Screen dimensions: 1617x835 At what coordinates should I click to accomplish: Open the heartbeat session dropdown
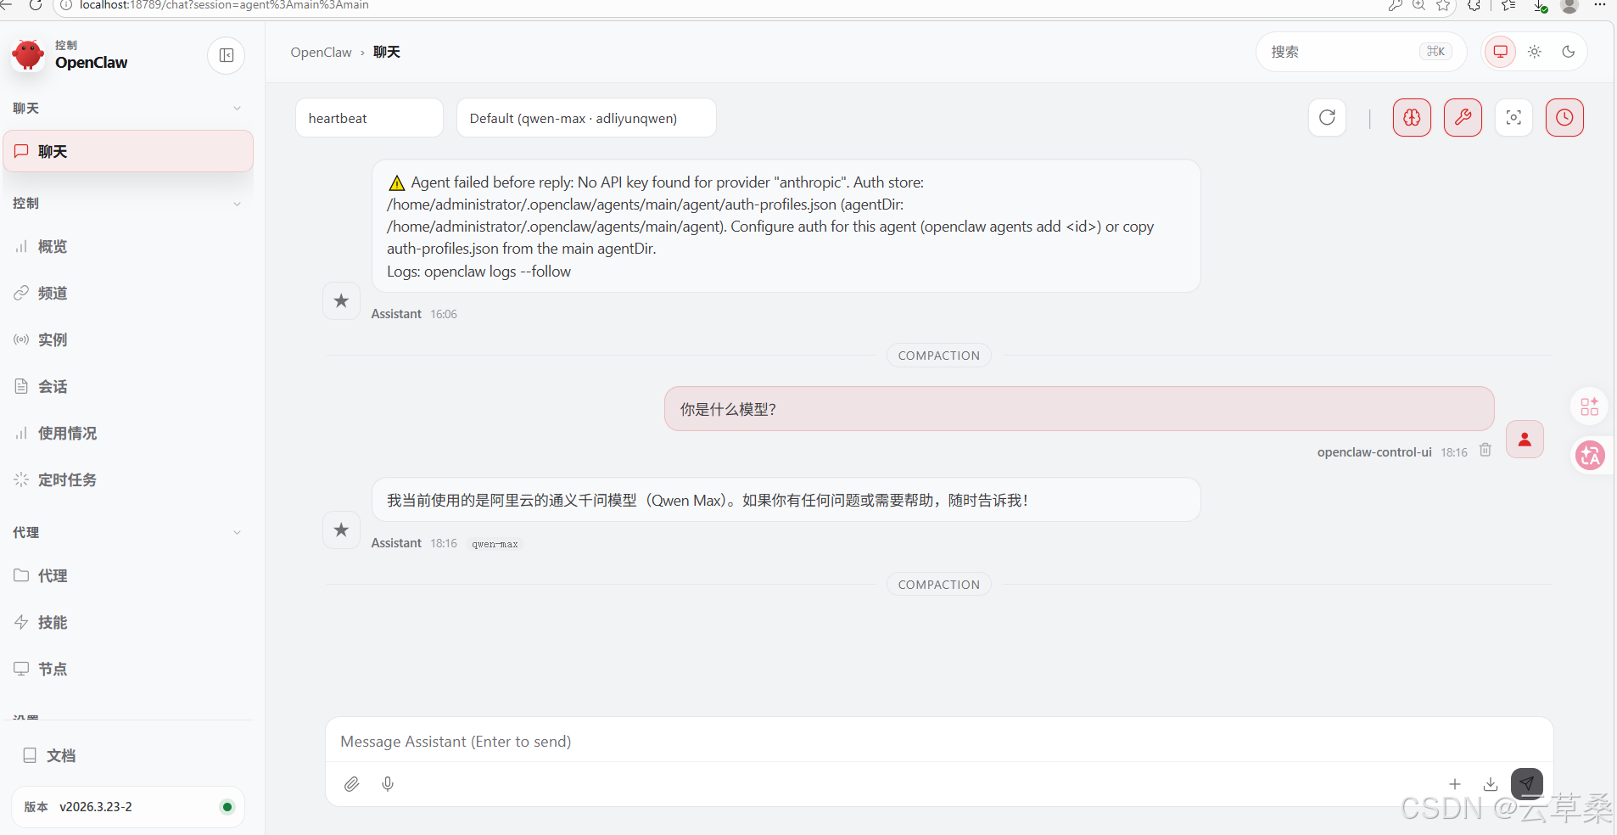coord(369,118)
